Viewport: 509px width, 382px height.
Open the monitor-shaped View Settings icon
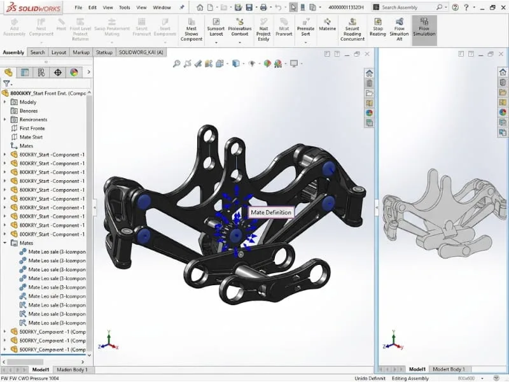point(294,64)
